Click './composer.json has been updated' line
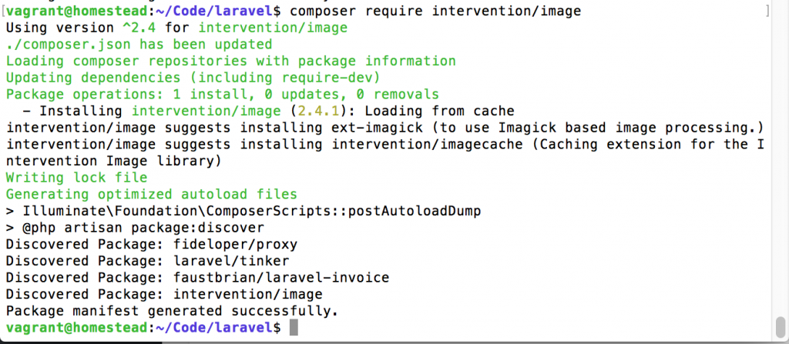789x344 pixels. tap(139, 44)
